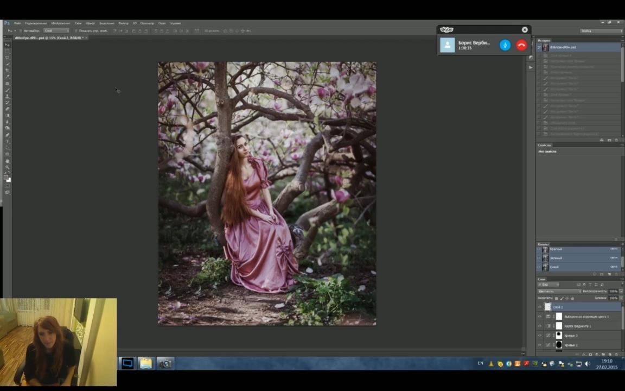This screenshot has width=625, height=391.
Task: Select the История panel tab
Action: point(544,40)
